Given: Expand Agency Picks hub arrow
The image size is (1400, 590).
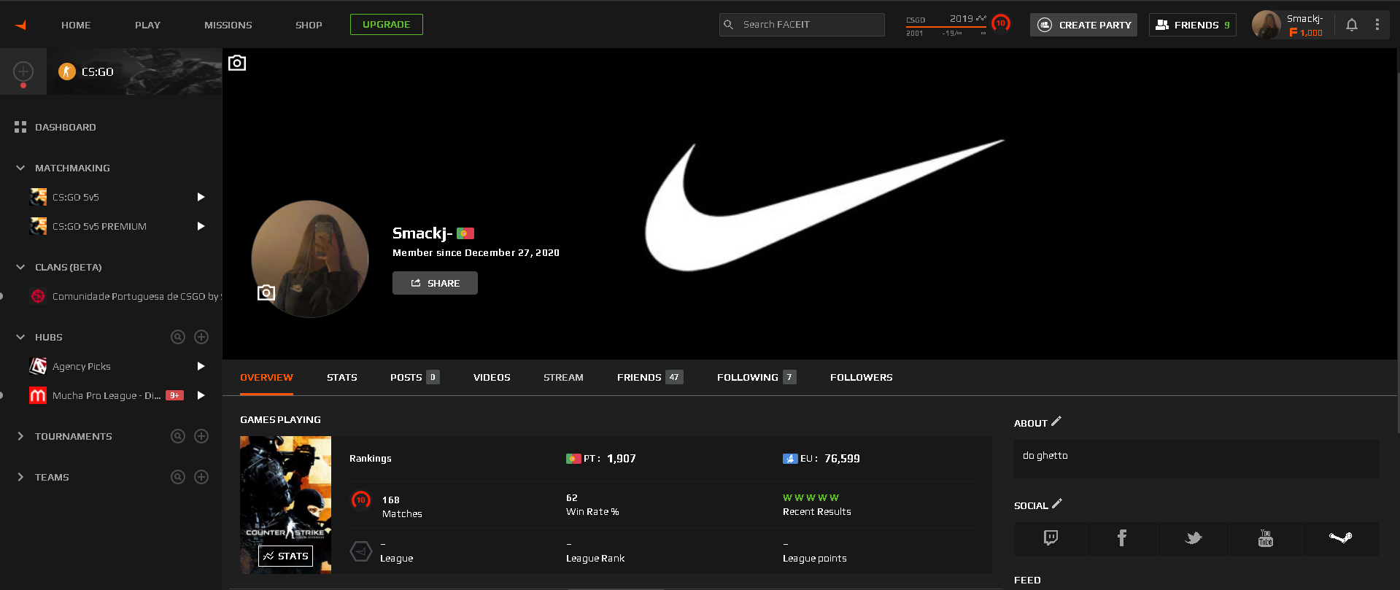Looking at the screenshot, I should (201, 366).
